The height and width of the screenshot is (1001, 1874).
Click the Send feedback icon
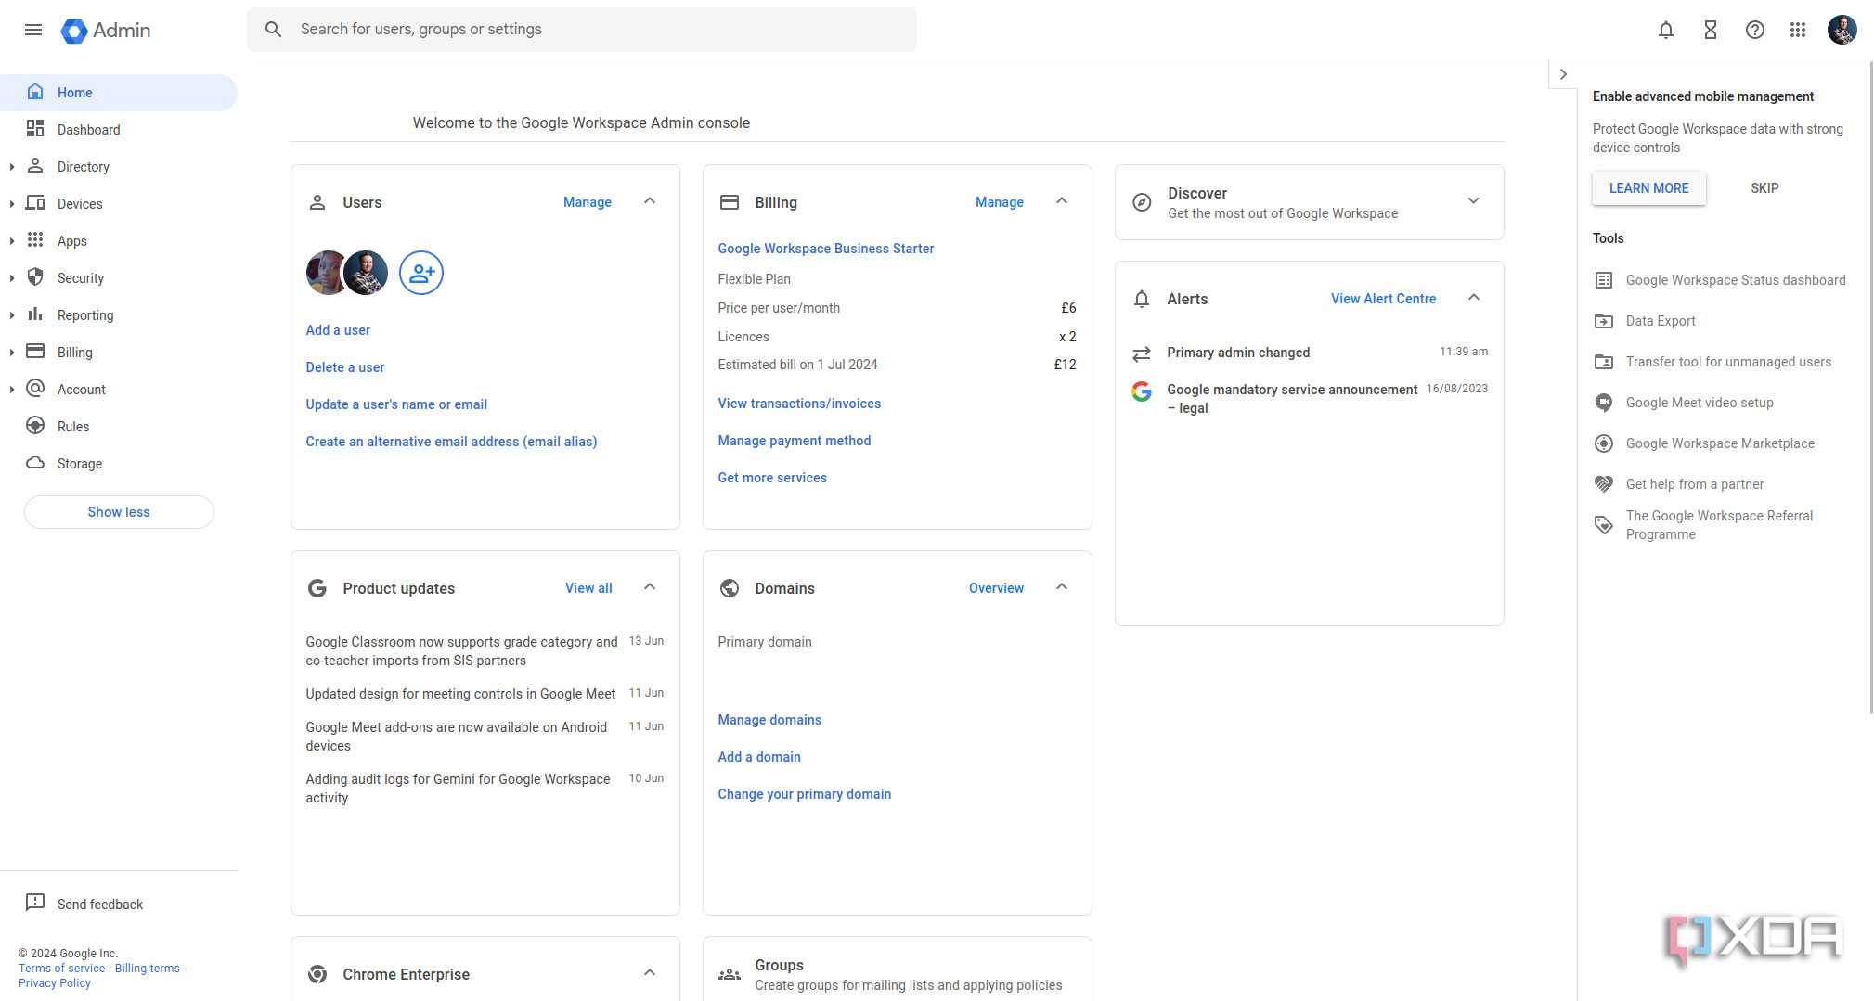click(x=35, y=903)
